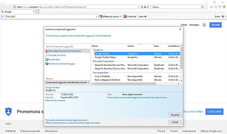227x134 pixels.
Task: Click the smiley feedback icon
Action: (x=224, y=7)
